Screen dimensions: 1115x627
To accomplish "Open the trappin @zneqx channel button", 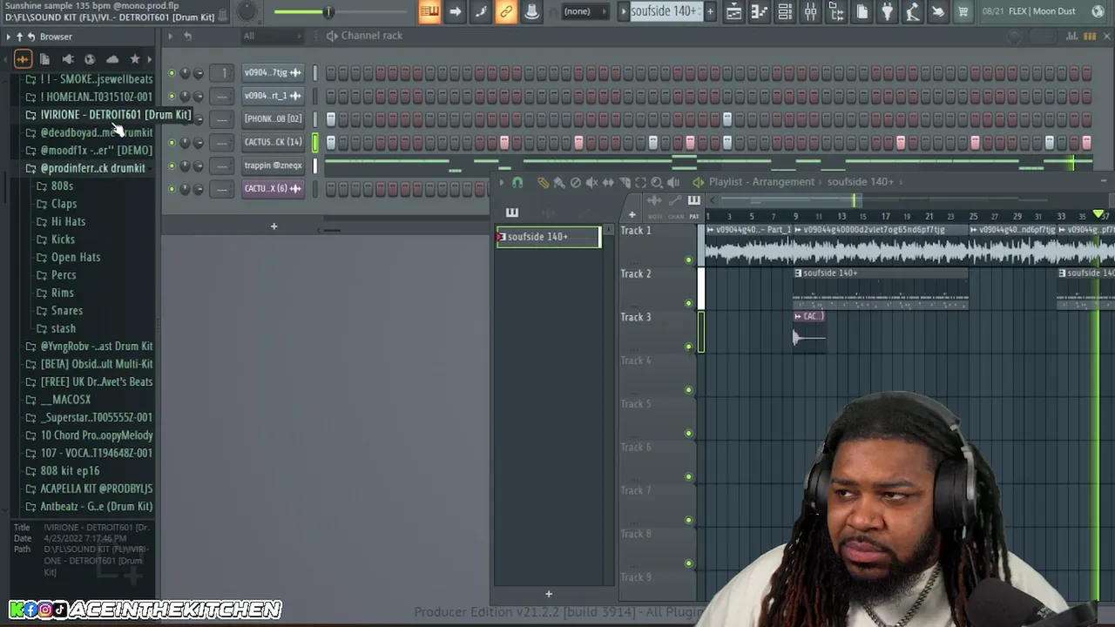I will click(273, 165).
